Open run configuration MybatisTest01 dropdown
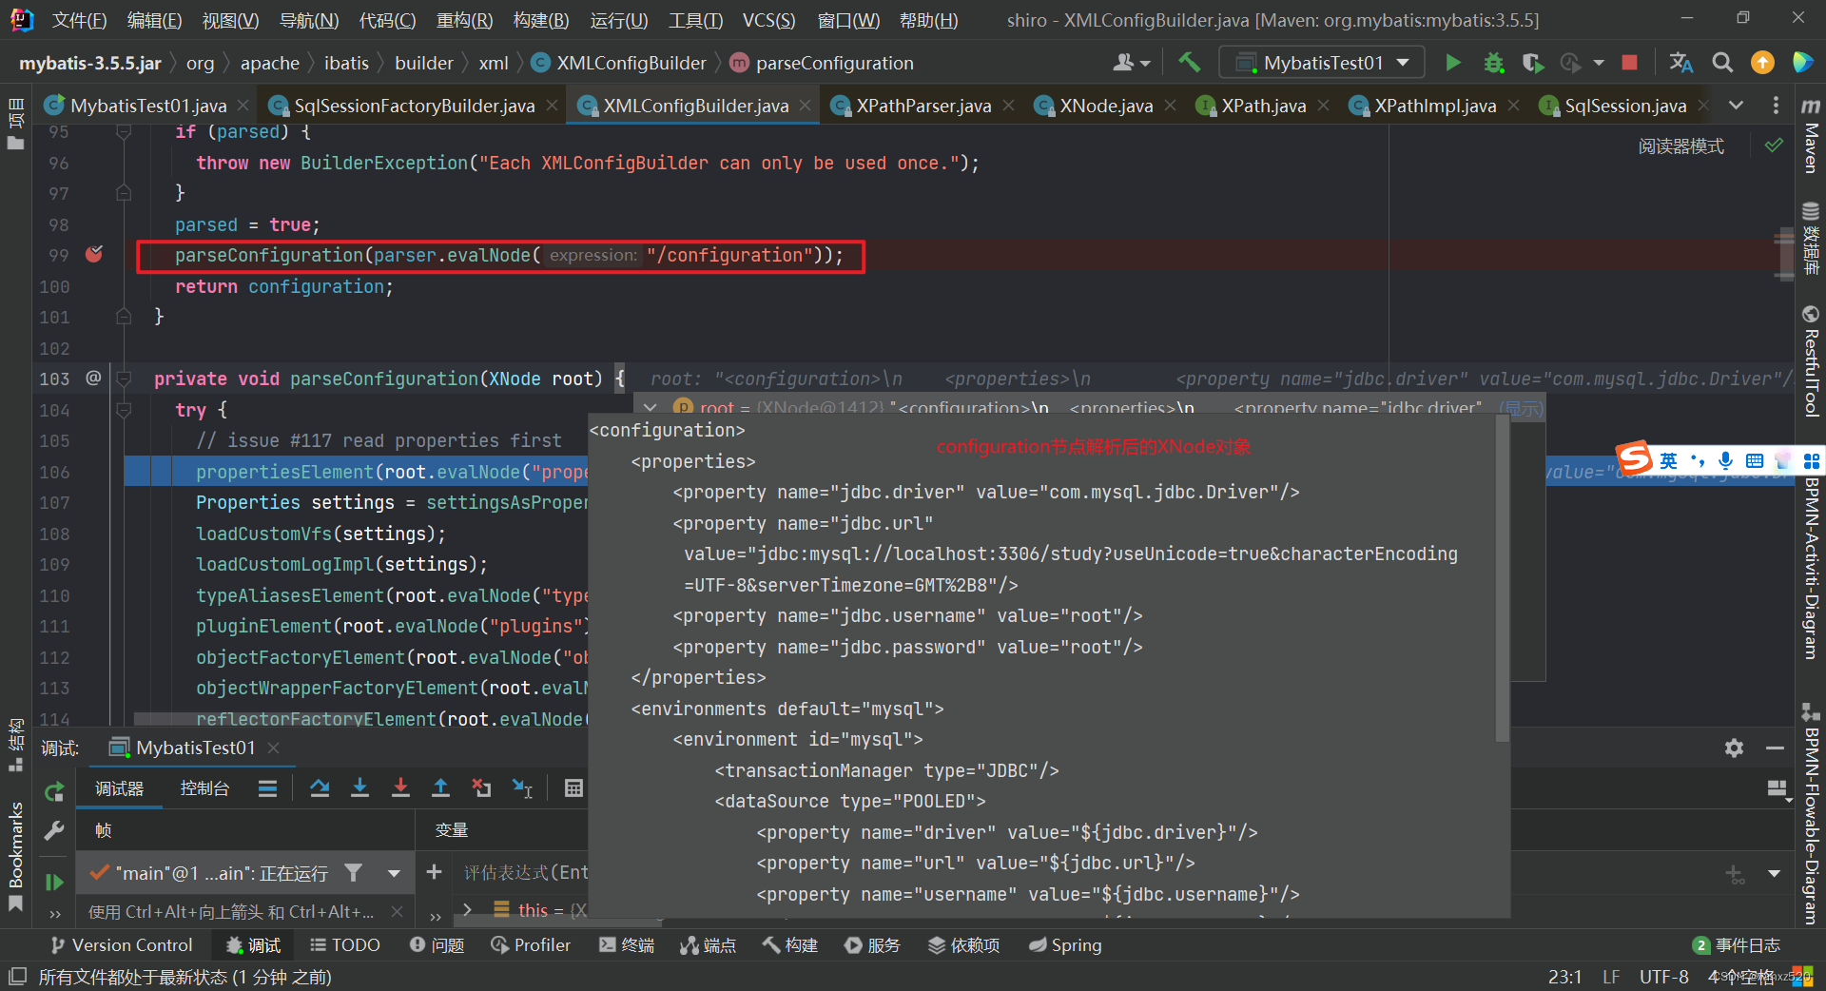The image size is (1826, 991). click(x=1322, y=63)
